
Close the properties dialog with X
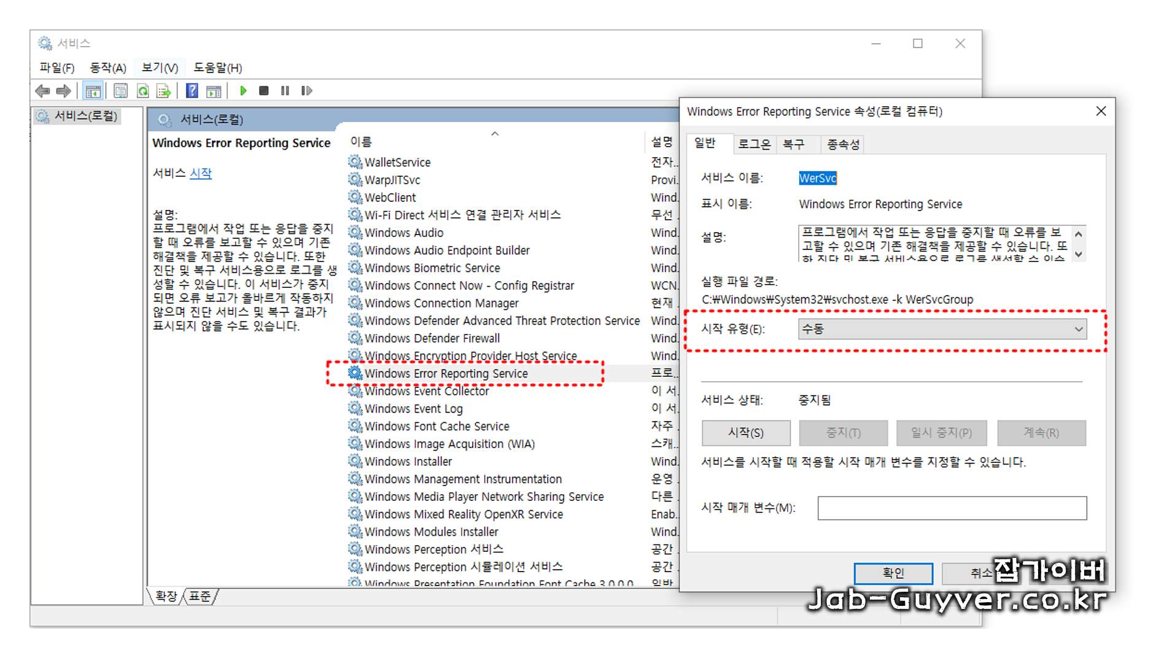pos(1101,111)
